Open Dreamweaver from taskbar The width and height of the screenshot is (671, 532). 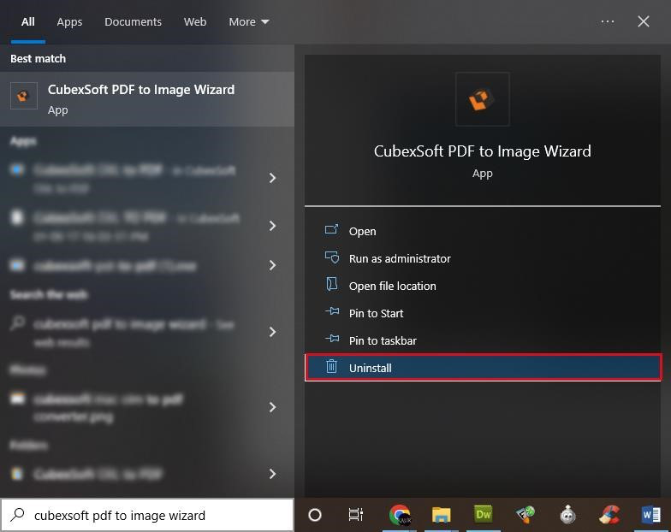coord(483,514)
